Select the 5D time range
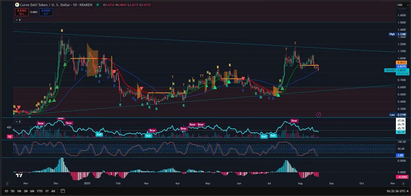Screen dimensions: 411x196 [12, 191]
